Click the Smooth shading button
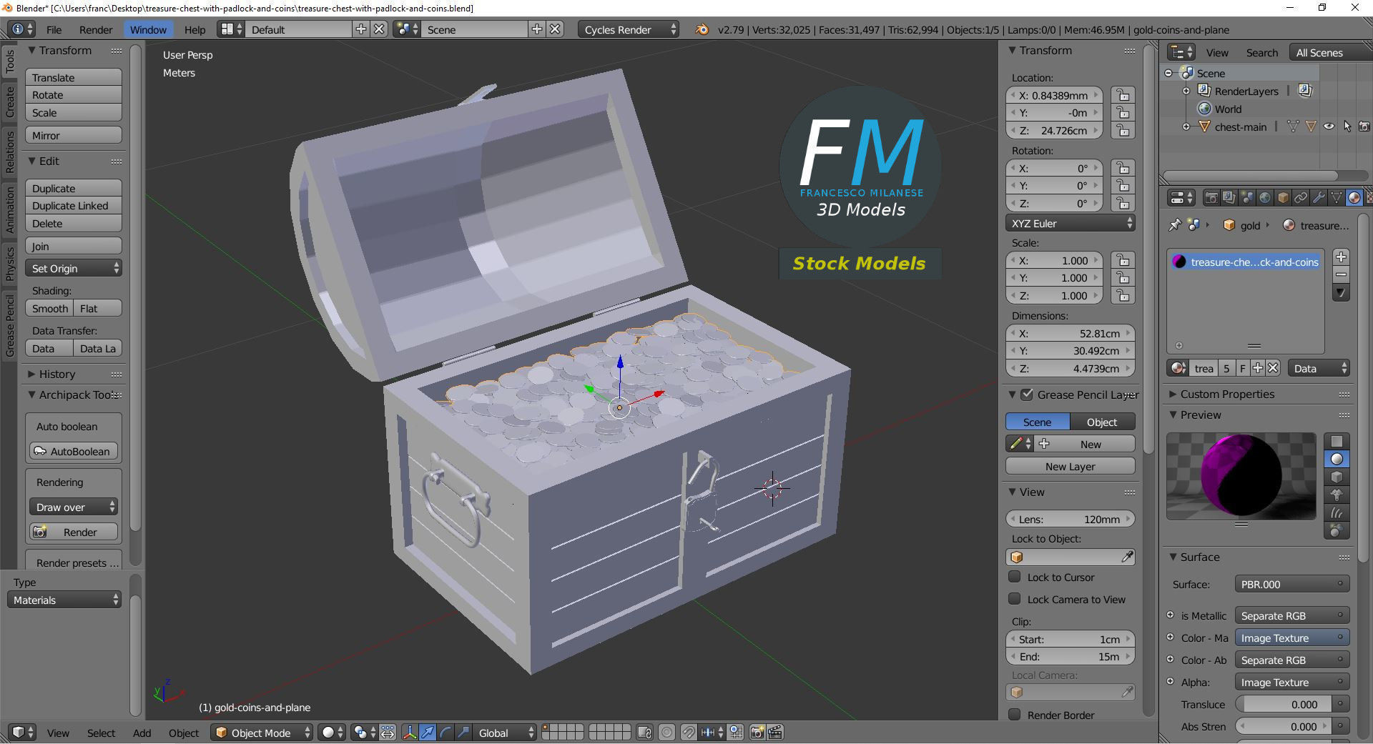This screenshot has height=744, width=1373. 49,308
